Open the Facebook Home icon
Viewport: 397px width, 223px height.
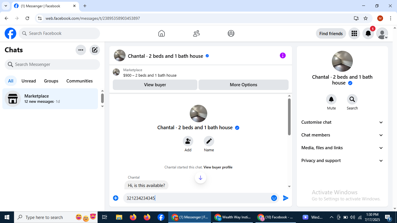[162, 33]
